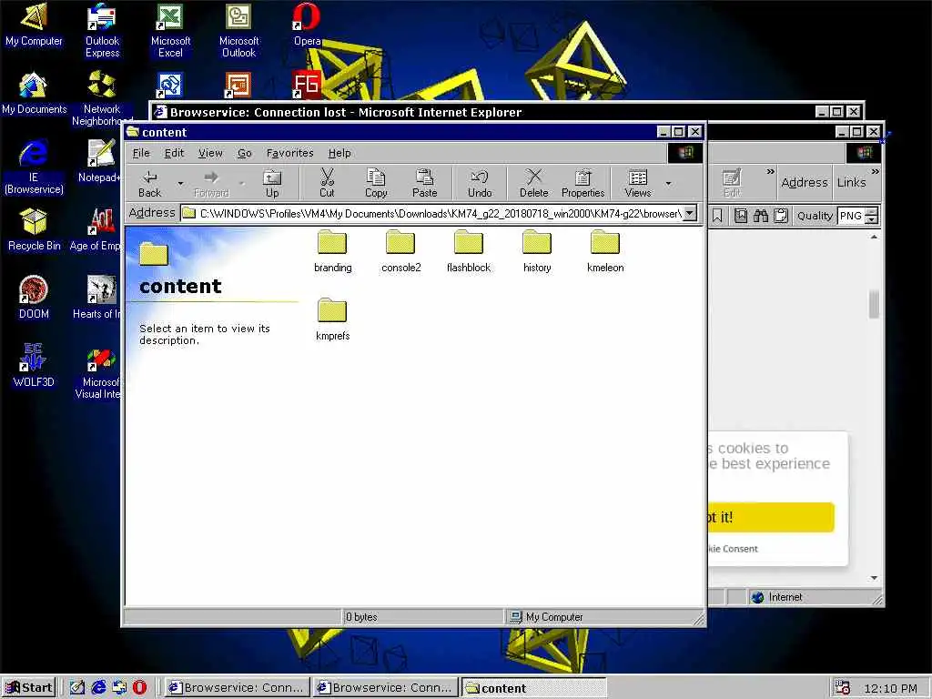The width and height of the screenshot is (932, 699).
Task: Click the Undo toolbar icon
Action: (479, 184)
